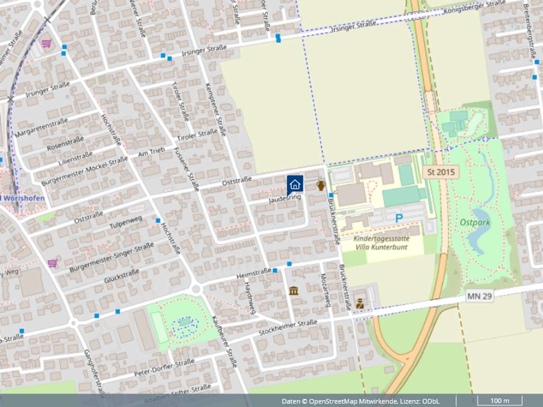Click the brown amphora icon near Jaudesring
This screenshot has width=543, height=407.
point(321,185)
